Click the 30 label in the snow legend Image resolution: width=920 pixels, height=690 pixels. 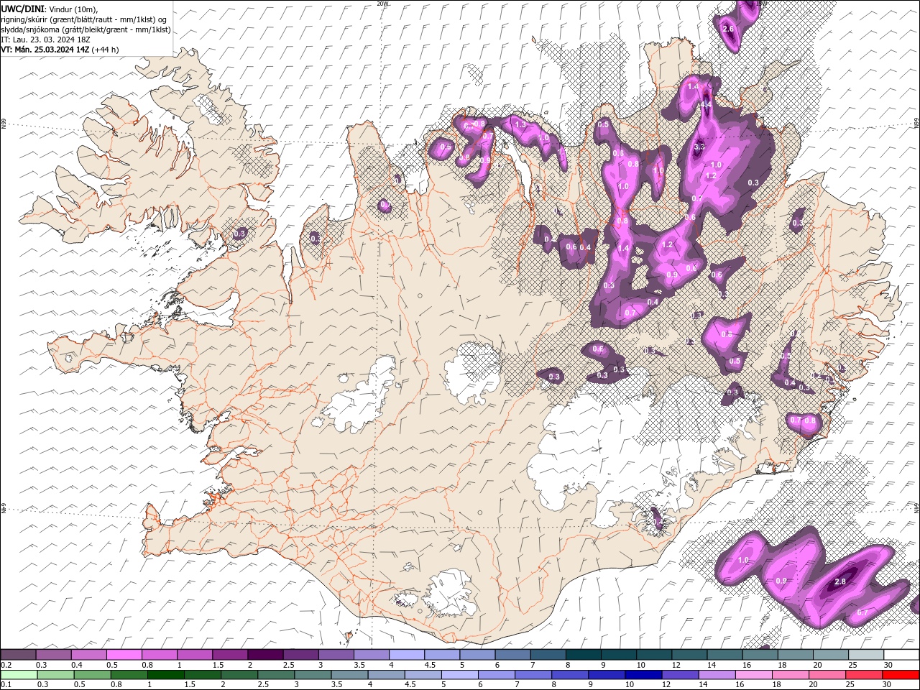click(887, 665)
